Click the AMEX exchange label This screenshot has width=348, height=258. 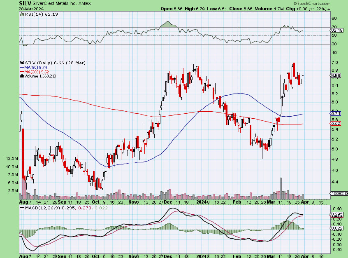[x=85, y=4]
